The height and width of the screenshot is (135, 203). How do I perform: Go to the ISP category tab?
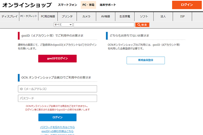pyautogui.click(x=182, y=16)
